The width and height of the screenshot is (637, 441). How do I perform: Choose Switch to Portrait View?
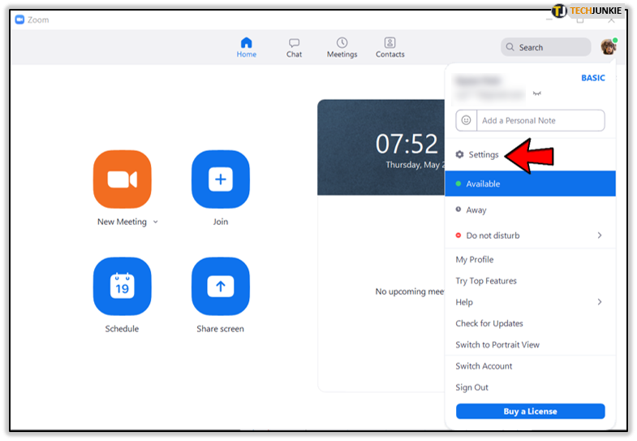tap(497, 344)
